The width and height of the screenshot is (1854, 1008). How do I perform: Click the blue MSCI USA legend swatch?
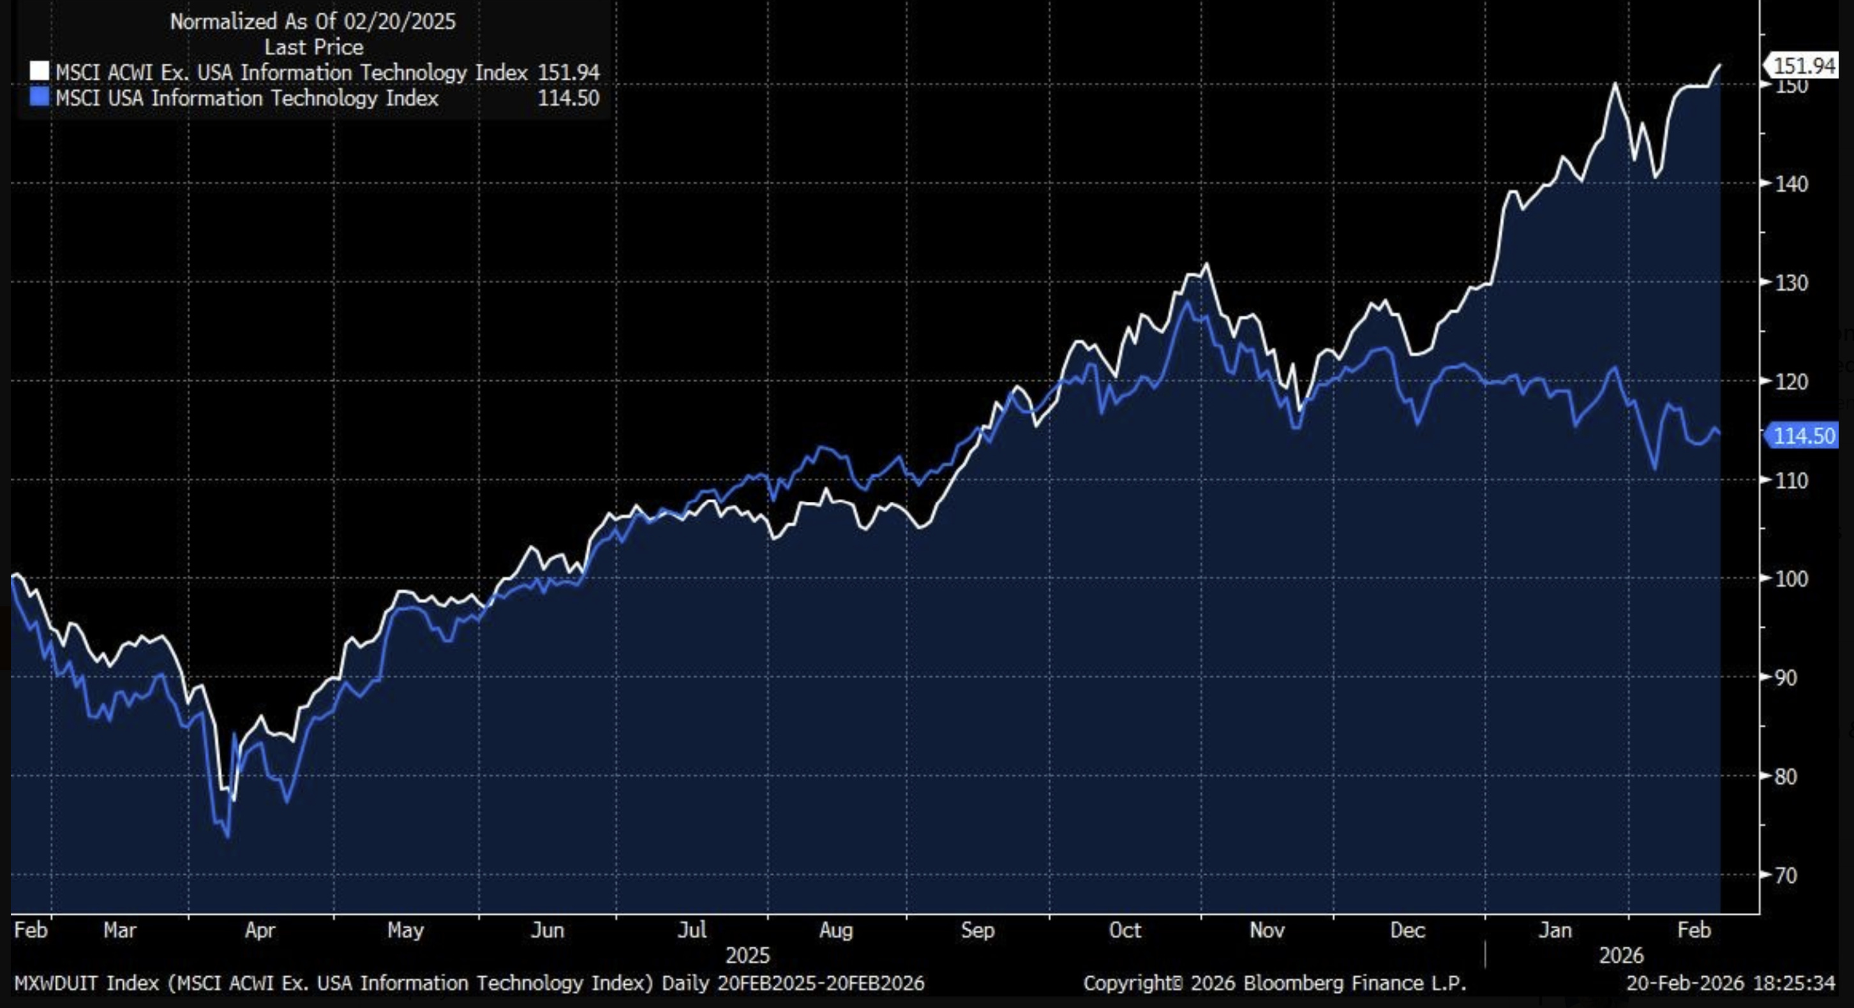click(x=39, y=97)
